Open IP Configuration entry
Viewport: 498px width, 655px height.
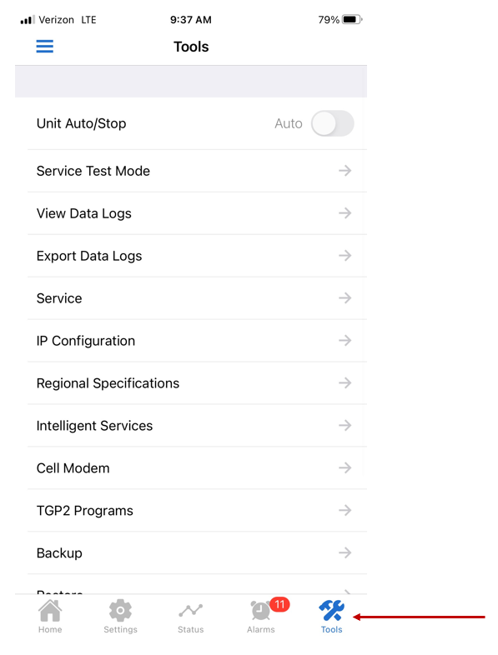coord(197,341)
